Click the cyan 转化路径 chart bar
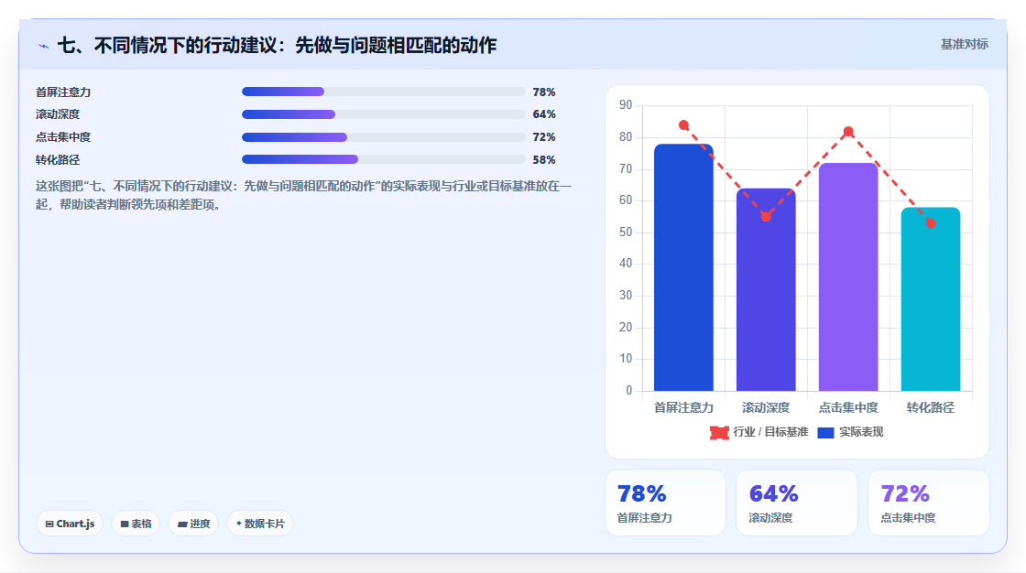 [x=931, y=299]
